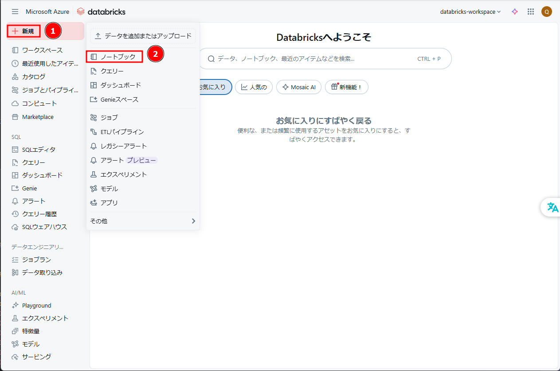Select ノートブック from the new menu
Screen dimensions: 560x371
[x=117, y=57]
